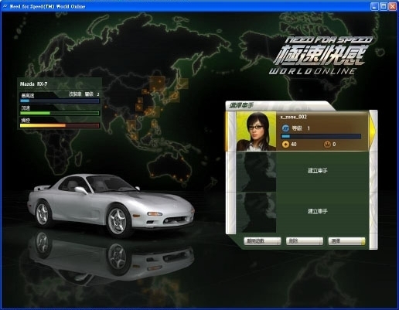This screenshot has width=399, height=310.
Task: Click the driver XP progress bar
Action: [321, 136]
